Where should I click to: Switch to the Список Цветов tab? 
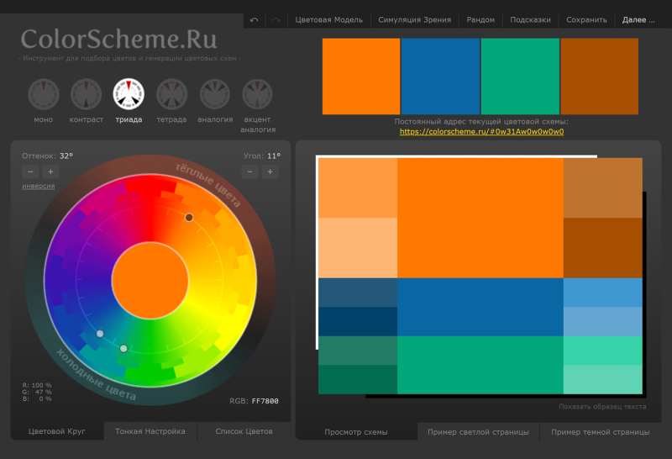pos(244,431)
